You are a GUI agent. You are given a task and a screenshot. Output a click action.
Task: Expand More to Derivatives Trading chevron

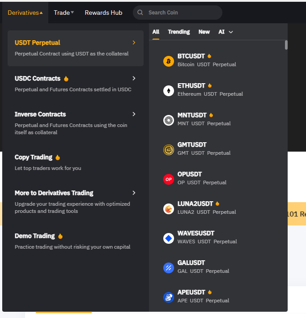point(134,193)
